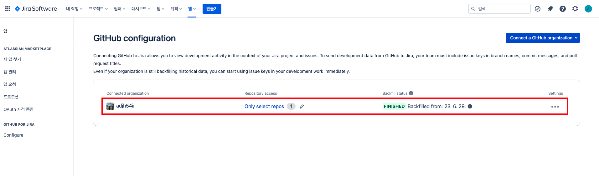The image size is (599, 176).
Task: Expand the 대시보드 menu
Action: pyautogui.click(x=141, y=9)
